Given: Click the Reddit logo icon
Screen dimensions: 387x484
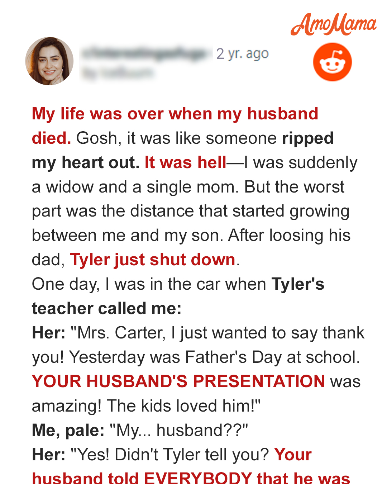Looking at the screenshot, I should pyautogui.click(x=333, y=62).
